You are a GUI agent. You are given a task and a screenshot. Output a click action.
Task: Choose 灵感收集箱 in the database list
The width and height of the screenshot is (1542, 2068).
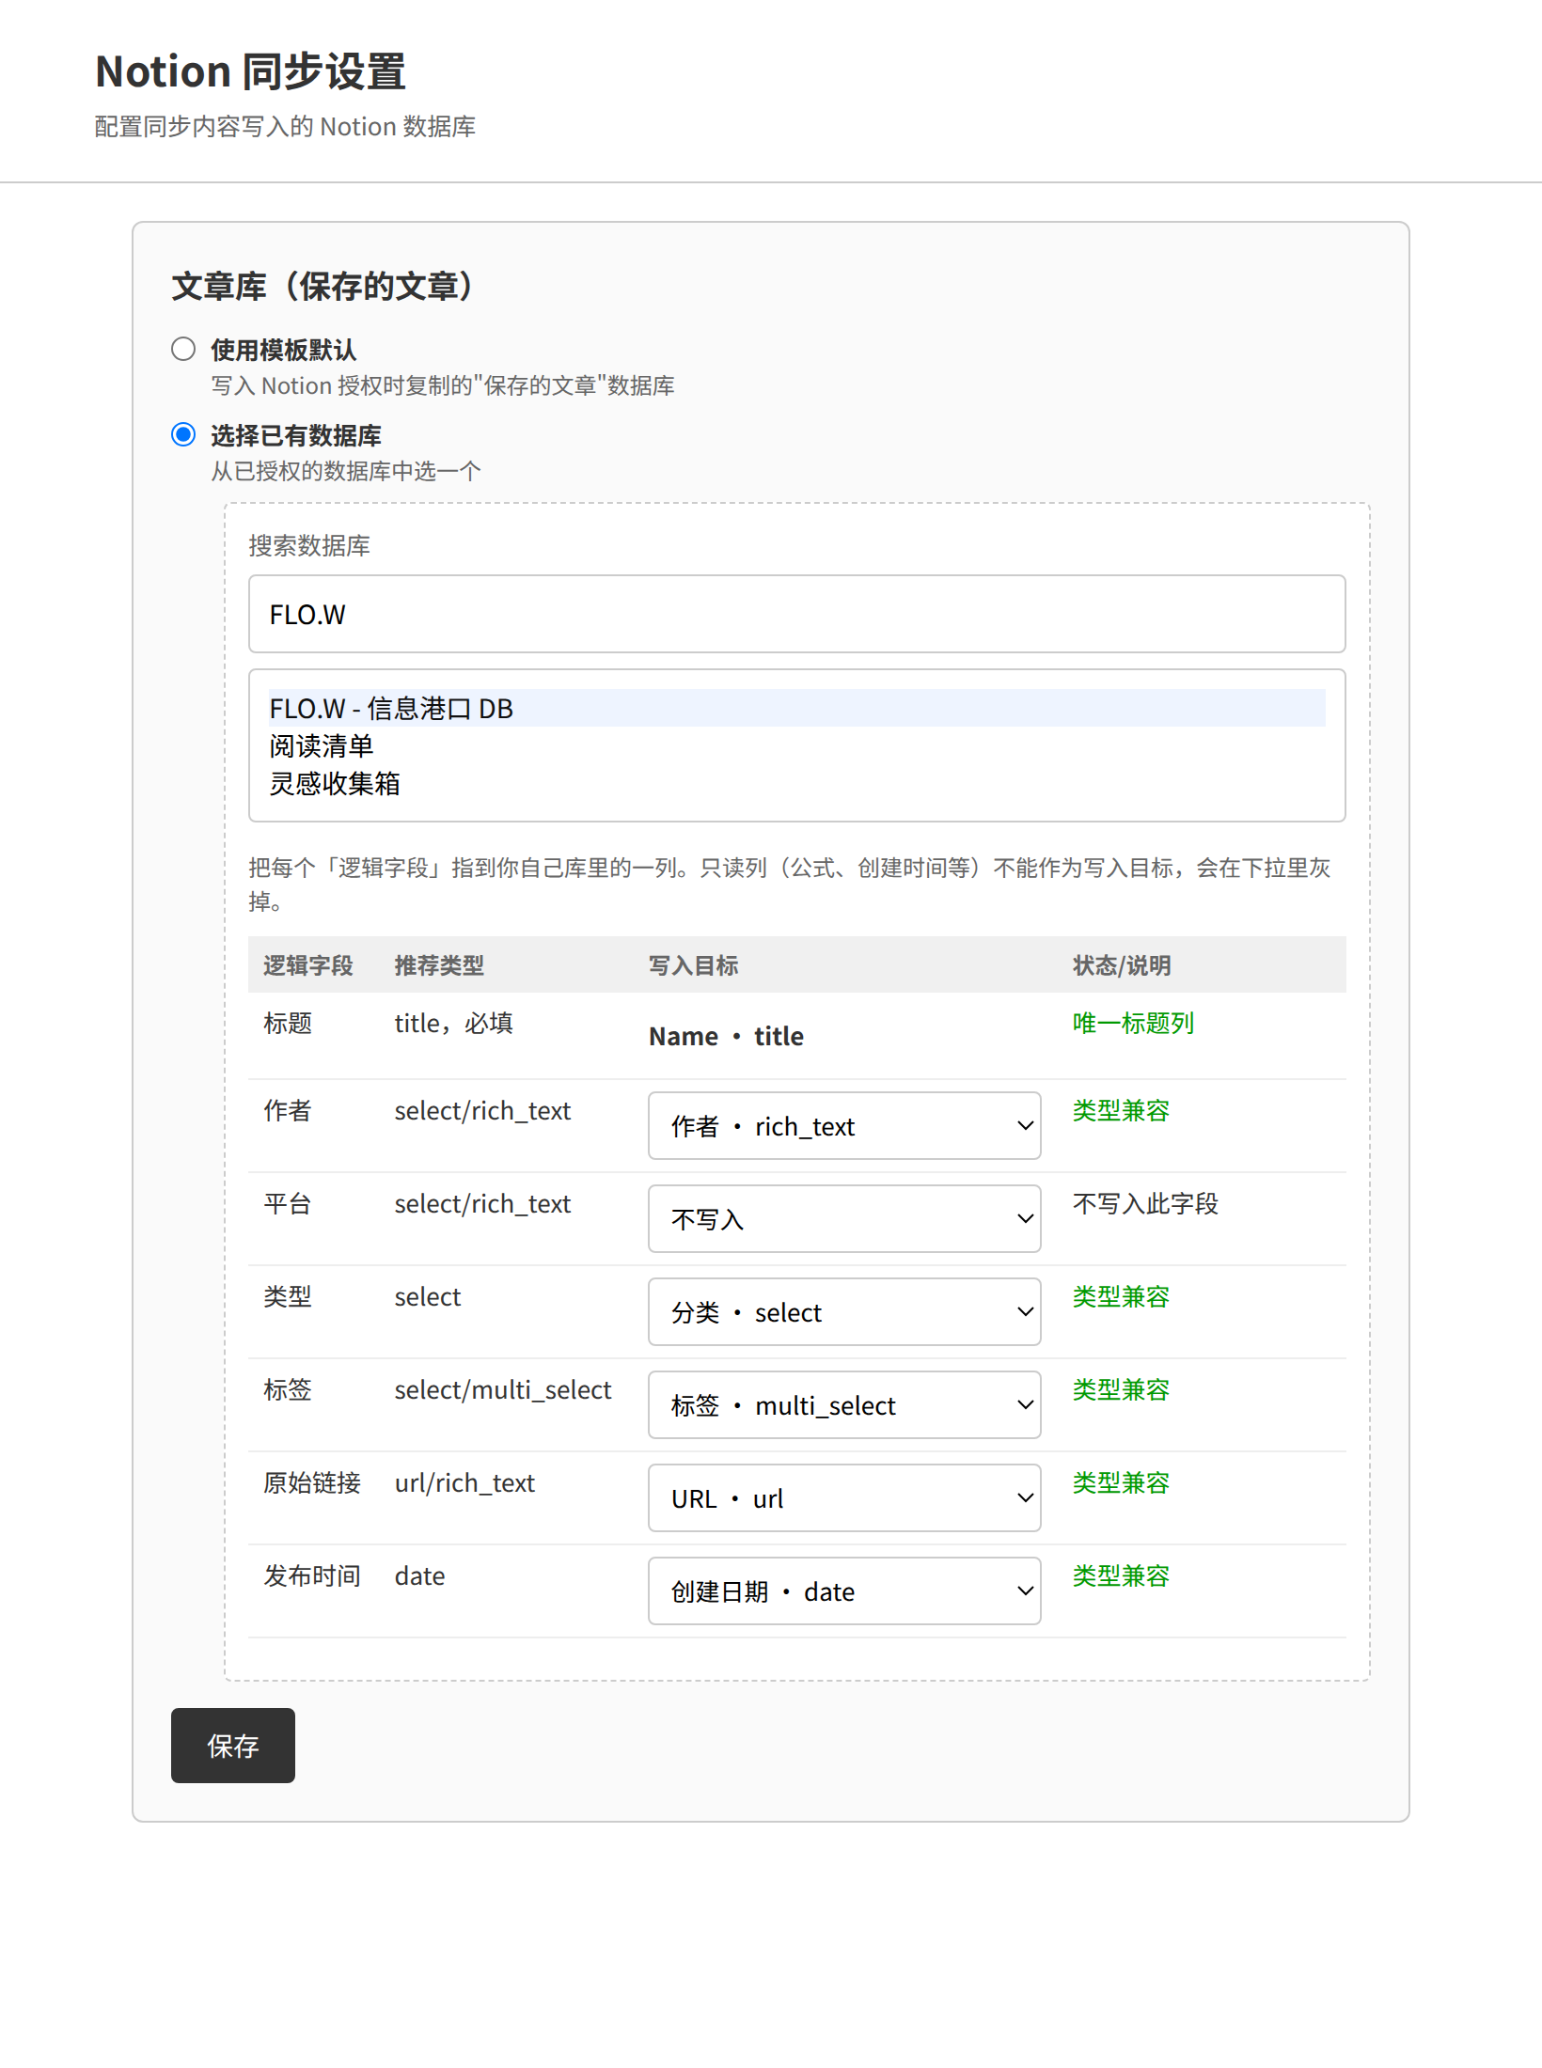[796, 783]
